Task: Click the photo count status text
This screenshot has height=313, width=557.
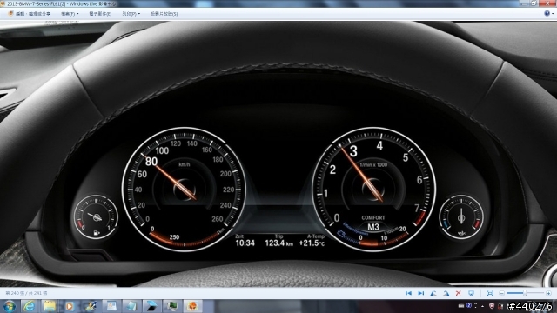Action: coord(26,293)
